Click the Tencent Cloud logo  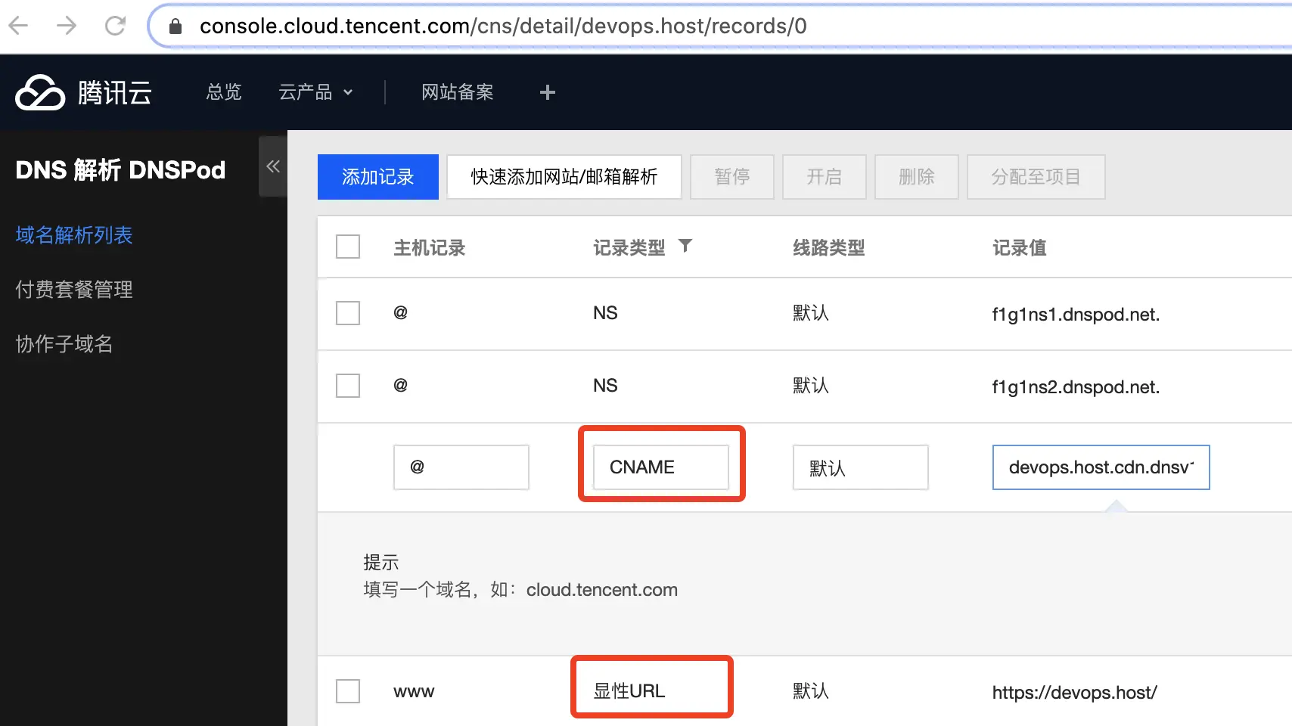pyautogui.click(x=83, y=92)
